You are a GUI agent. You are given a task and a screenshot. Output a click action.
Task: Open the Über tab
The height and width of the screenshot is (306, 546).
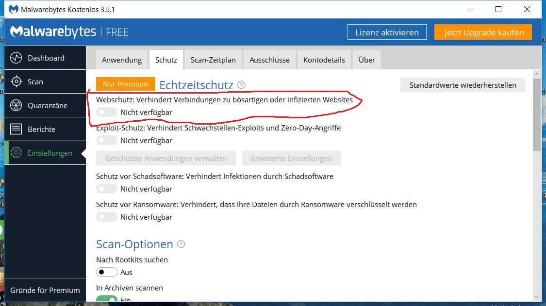[x=367, y=60]
